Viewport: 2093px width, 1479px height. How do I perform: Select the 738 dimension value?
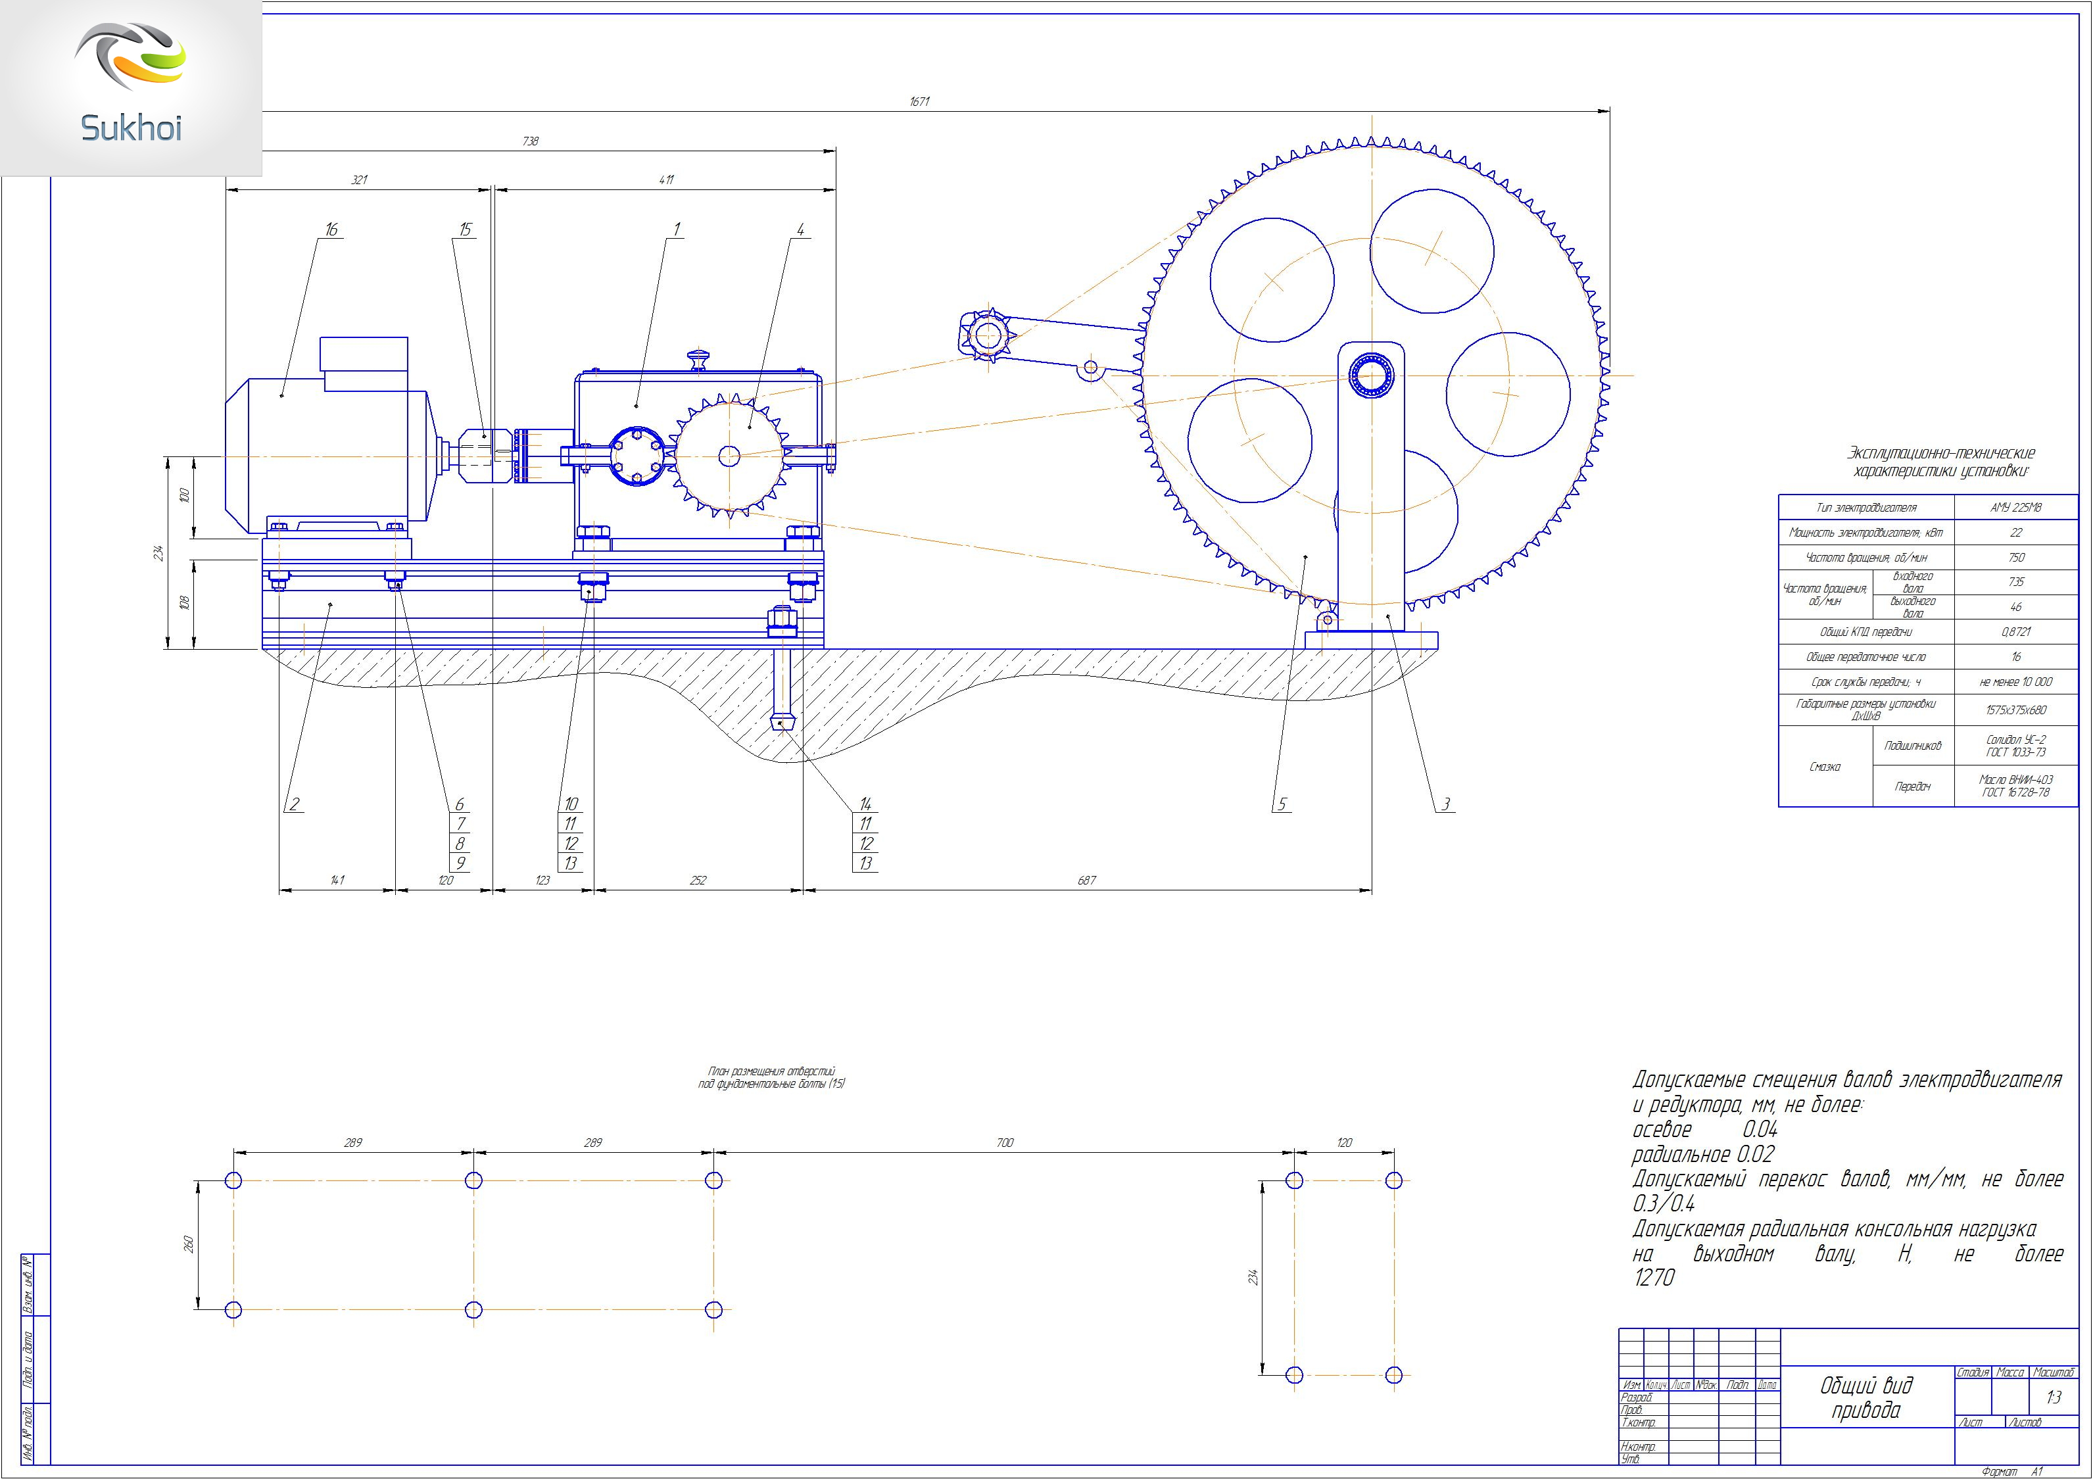point(531,141)
